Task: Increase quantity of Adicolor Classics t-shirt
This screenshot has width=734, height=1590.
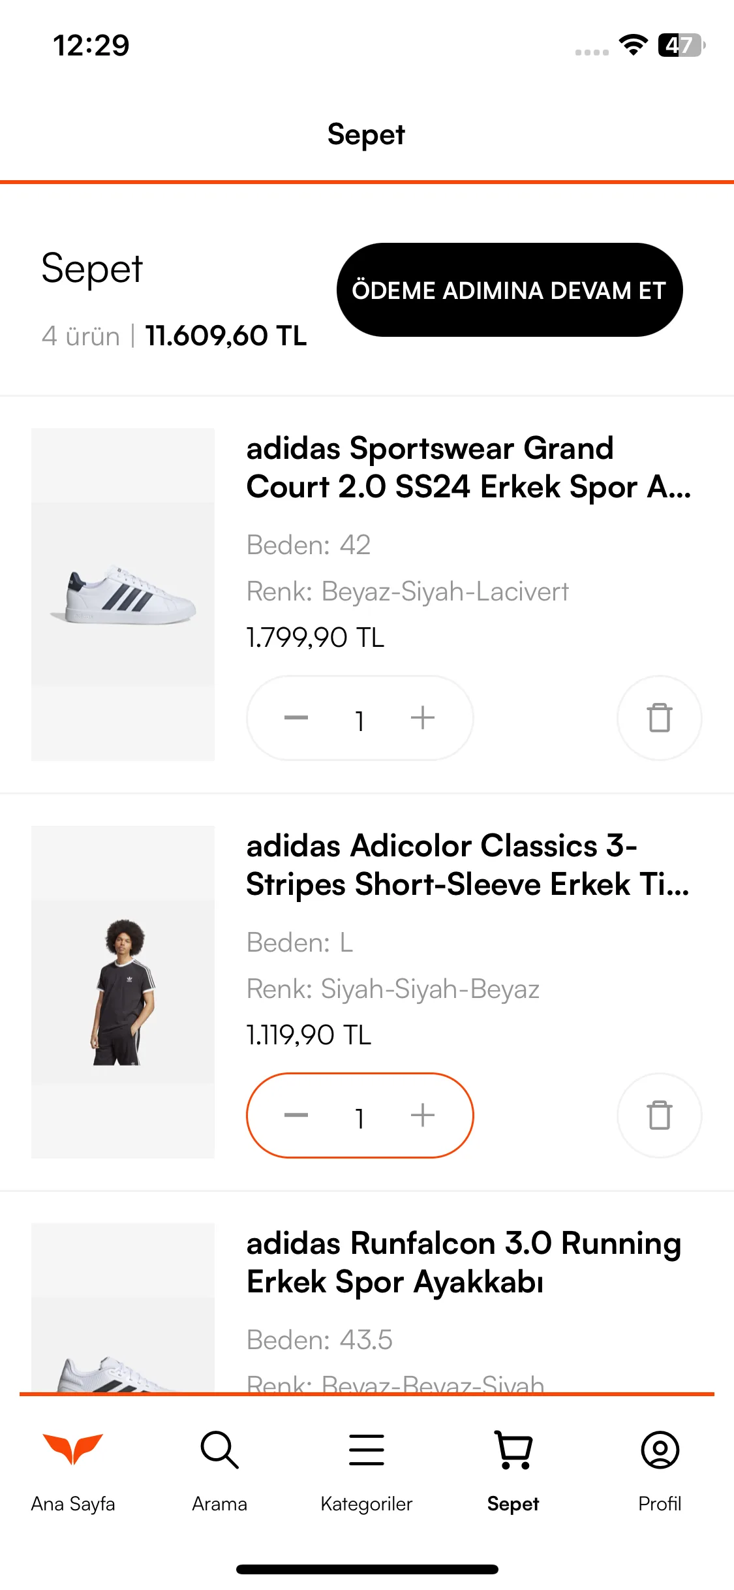Action: 423,1115
